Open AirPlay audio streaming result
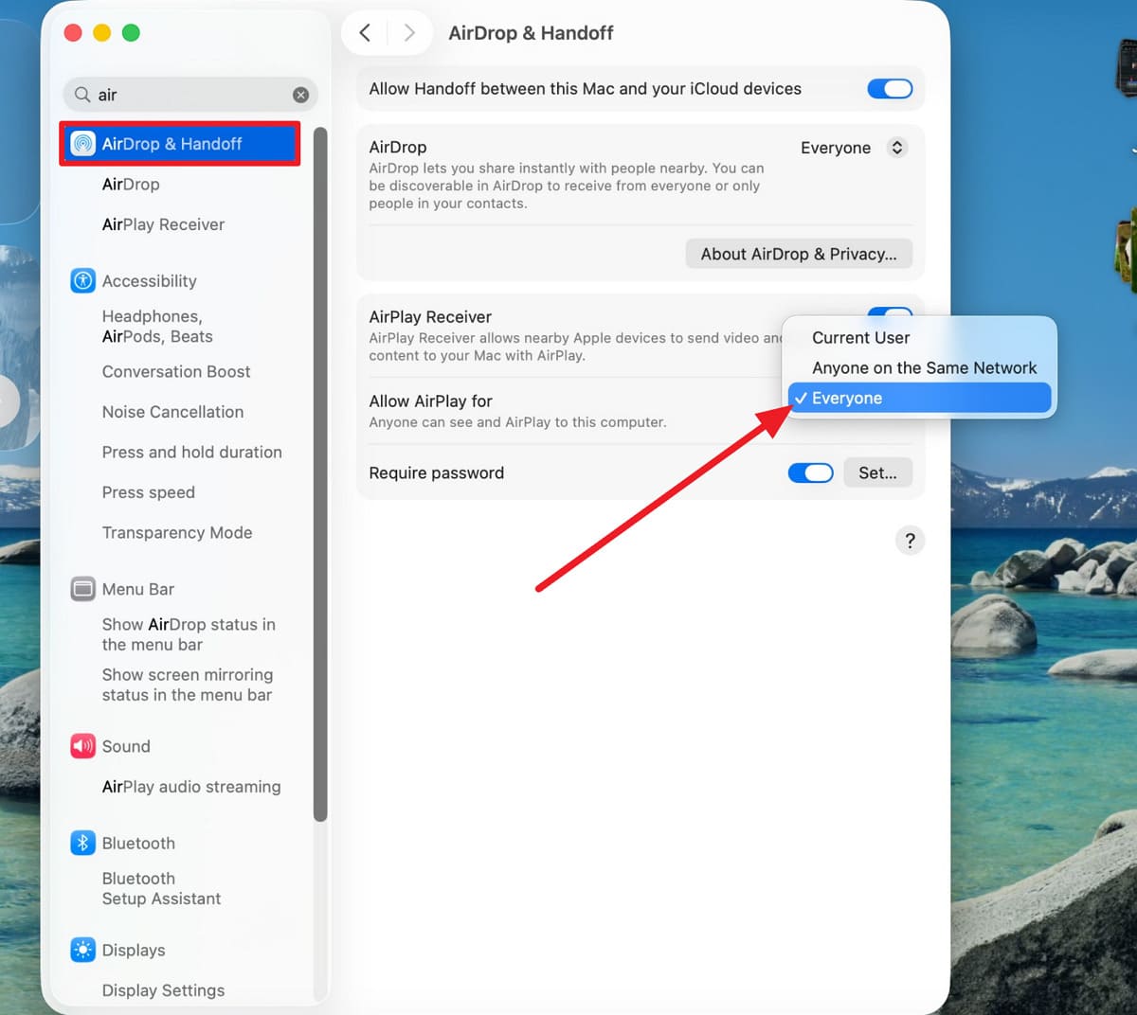The height and width of the screenshot is (1015, 1137). pos(191,787)
